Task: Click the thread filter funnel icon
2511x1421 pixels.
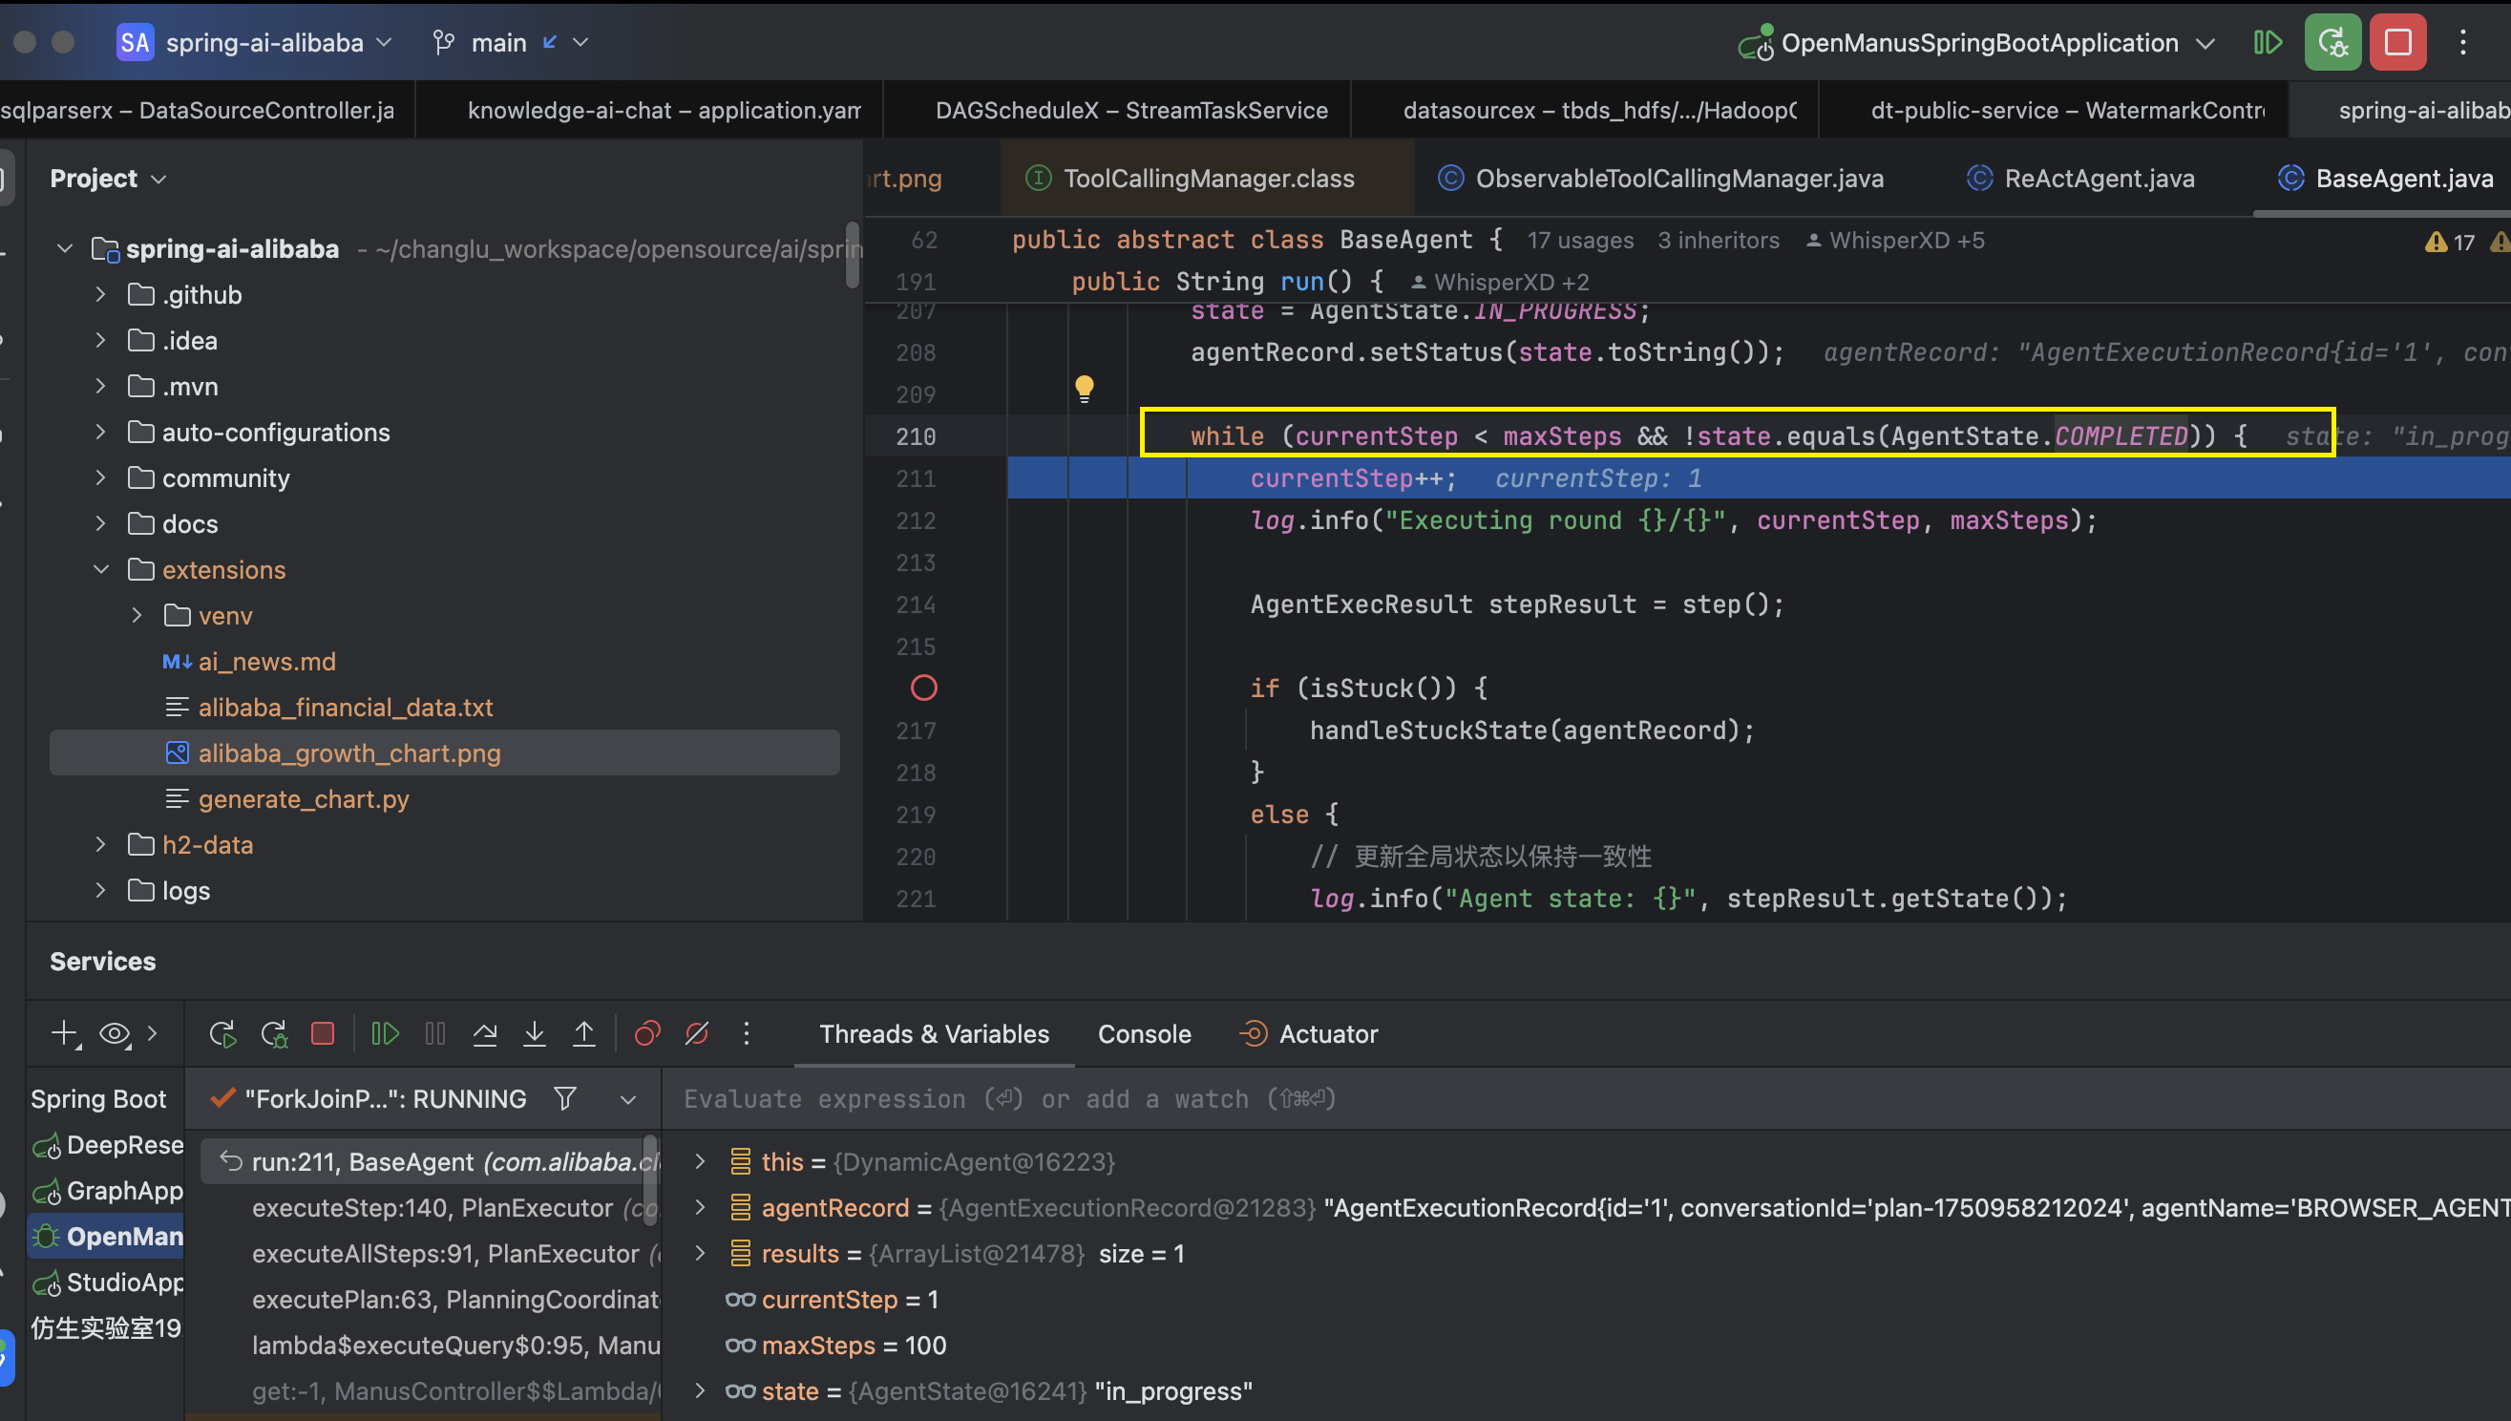Action: pyautogui.click(x=565, y=1099)
